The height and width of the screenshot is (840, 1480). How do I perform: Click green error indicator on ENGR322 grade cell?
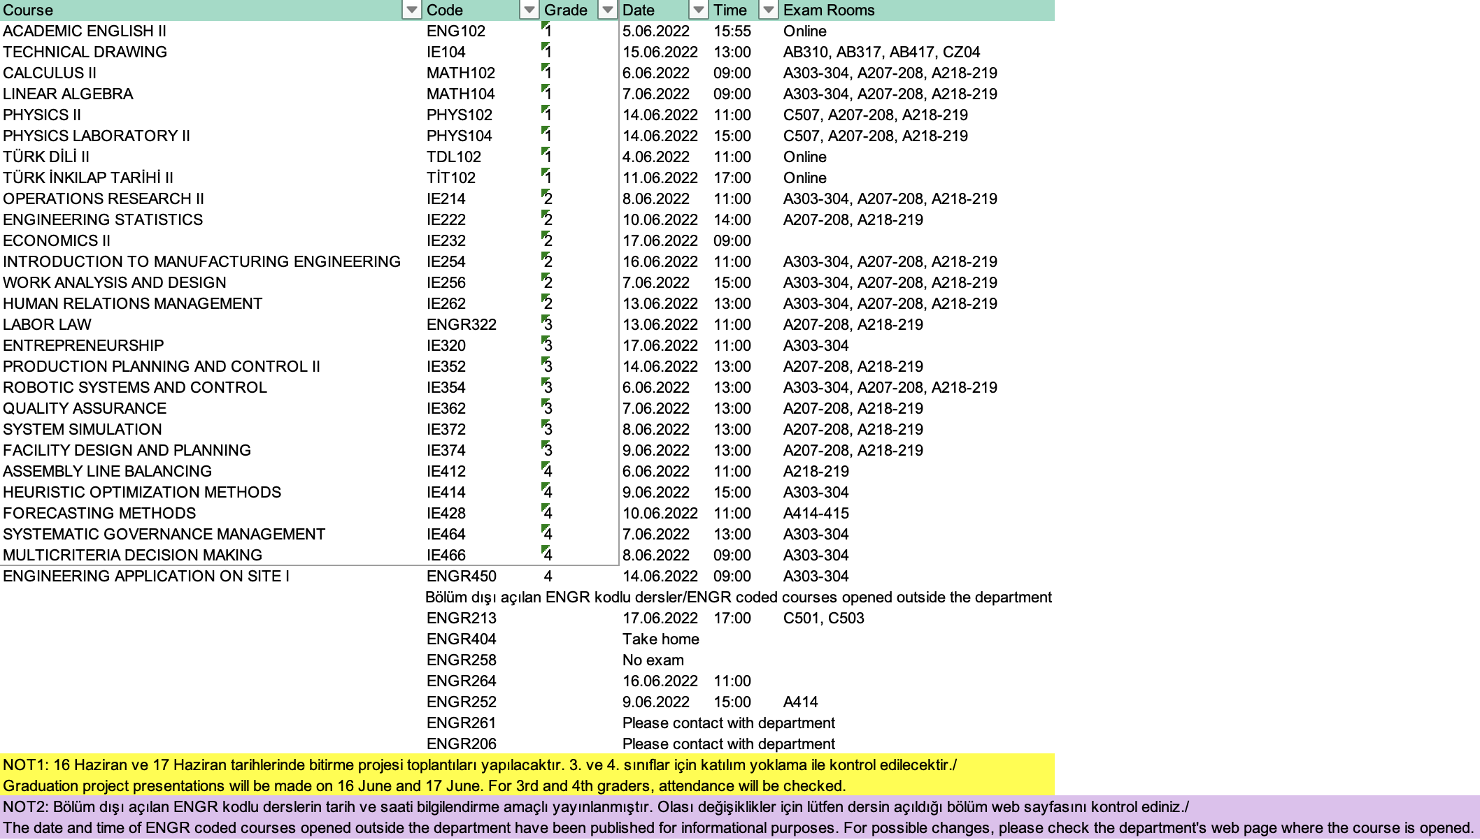(544, 319)
